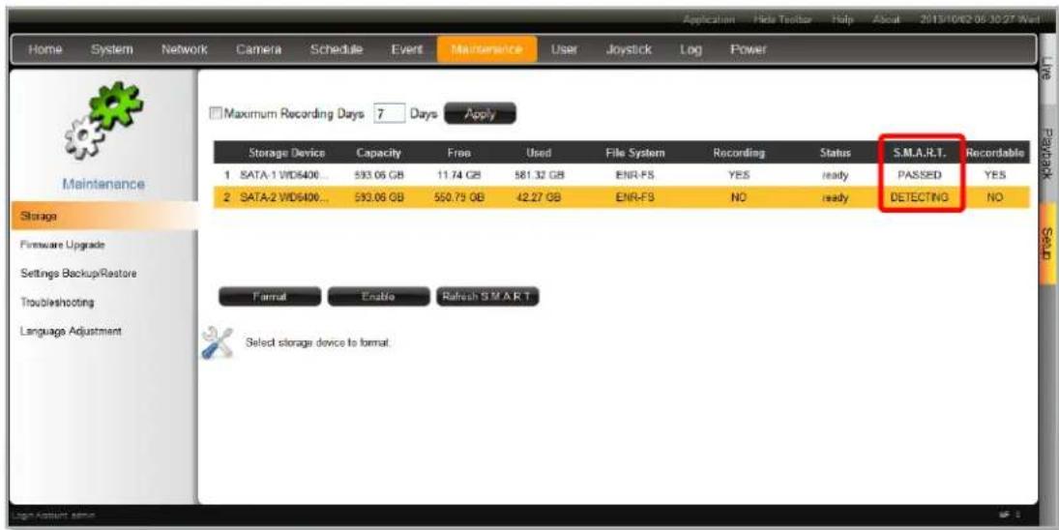
Task: Click the S.M.A.R.T. column header
Action: [x=919, y=153]
